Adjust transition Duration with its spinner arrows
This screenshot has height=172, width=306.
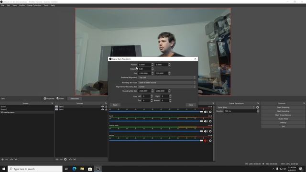[258, 111]
